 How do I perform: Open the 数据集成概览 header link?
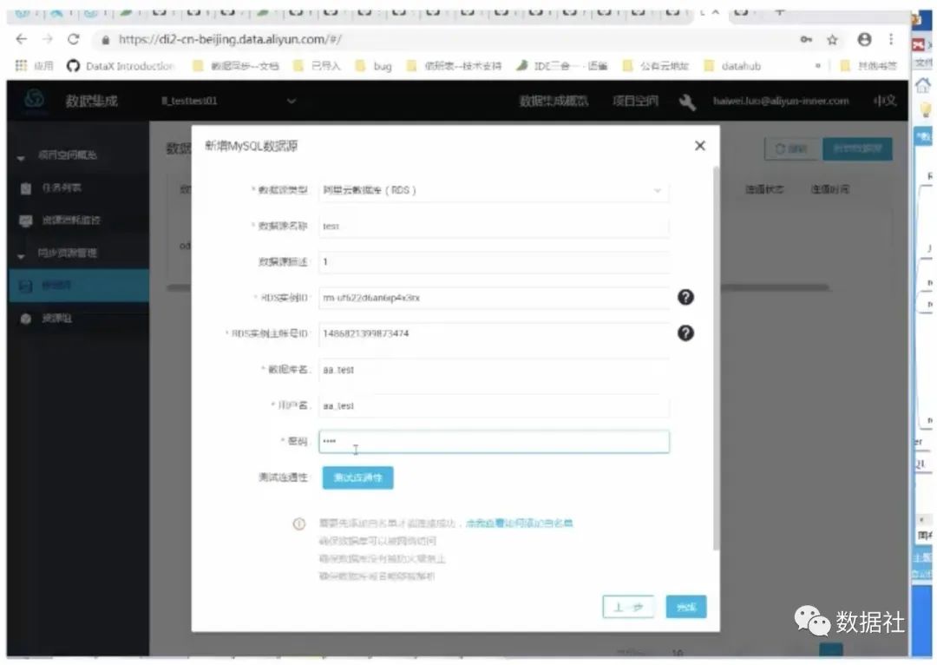tap(554, 101)
